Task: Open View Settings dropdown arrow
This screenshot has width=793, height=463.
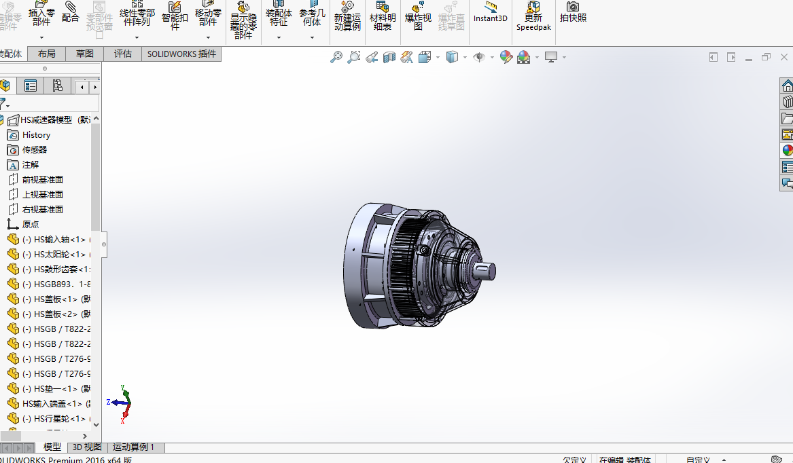Action: click(564, 57)
